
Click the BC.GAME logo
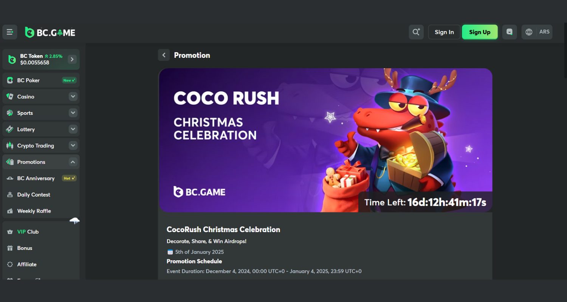tap(50, 32)
